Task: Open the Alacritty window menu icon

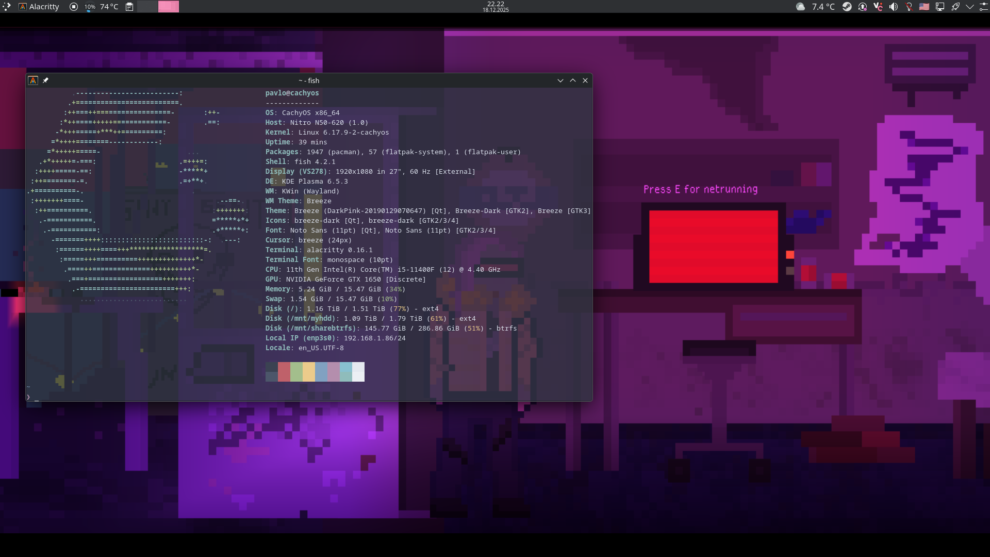Action: point(33,80)
